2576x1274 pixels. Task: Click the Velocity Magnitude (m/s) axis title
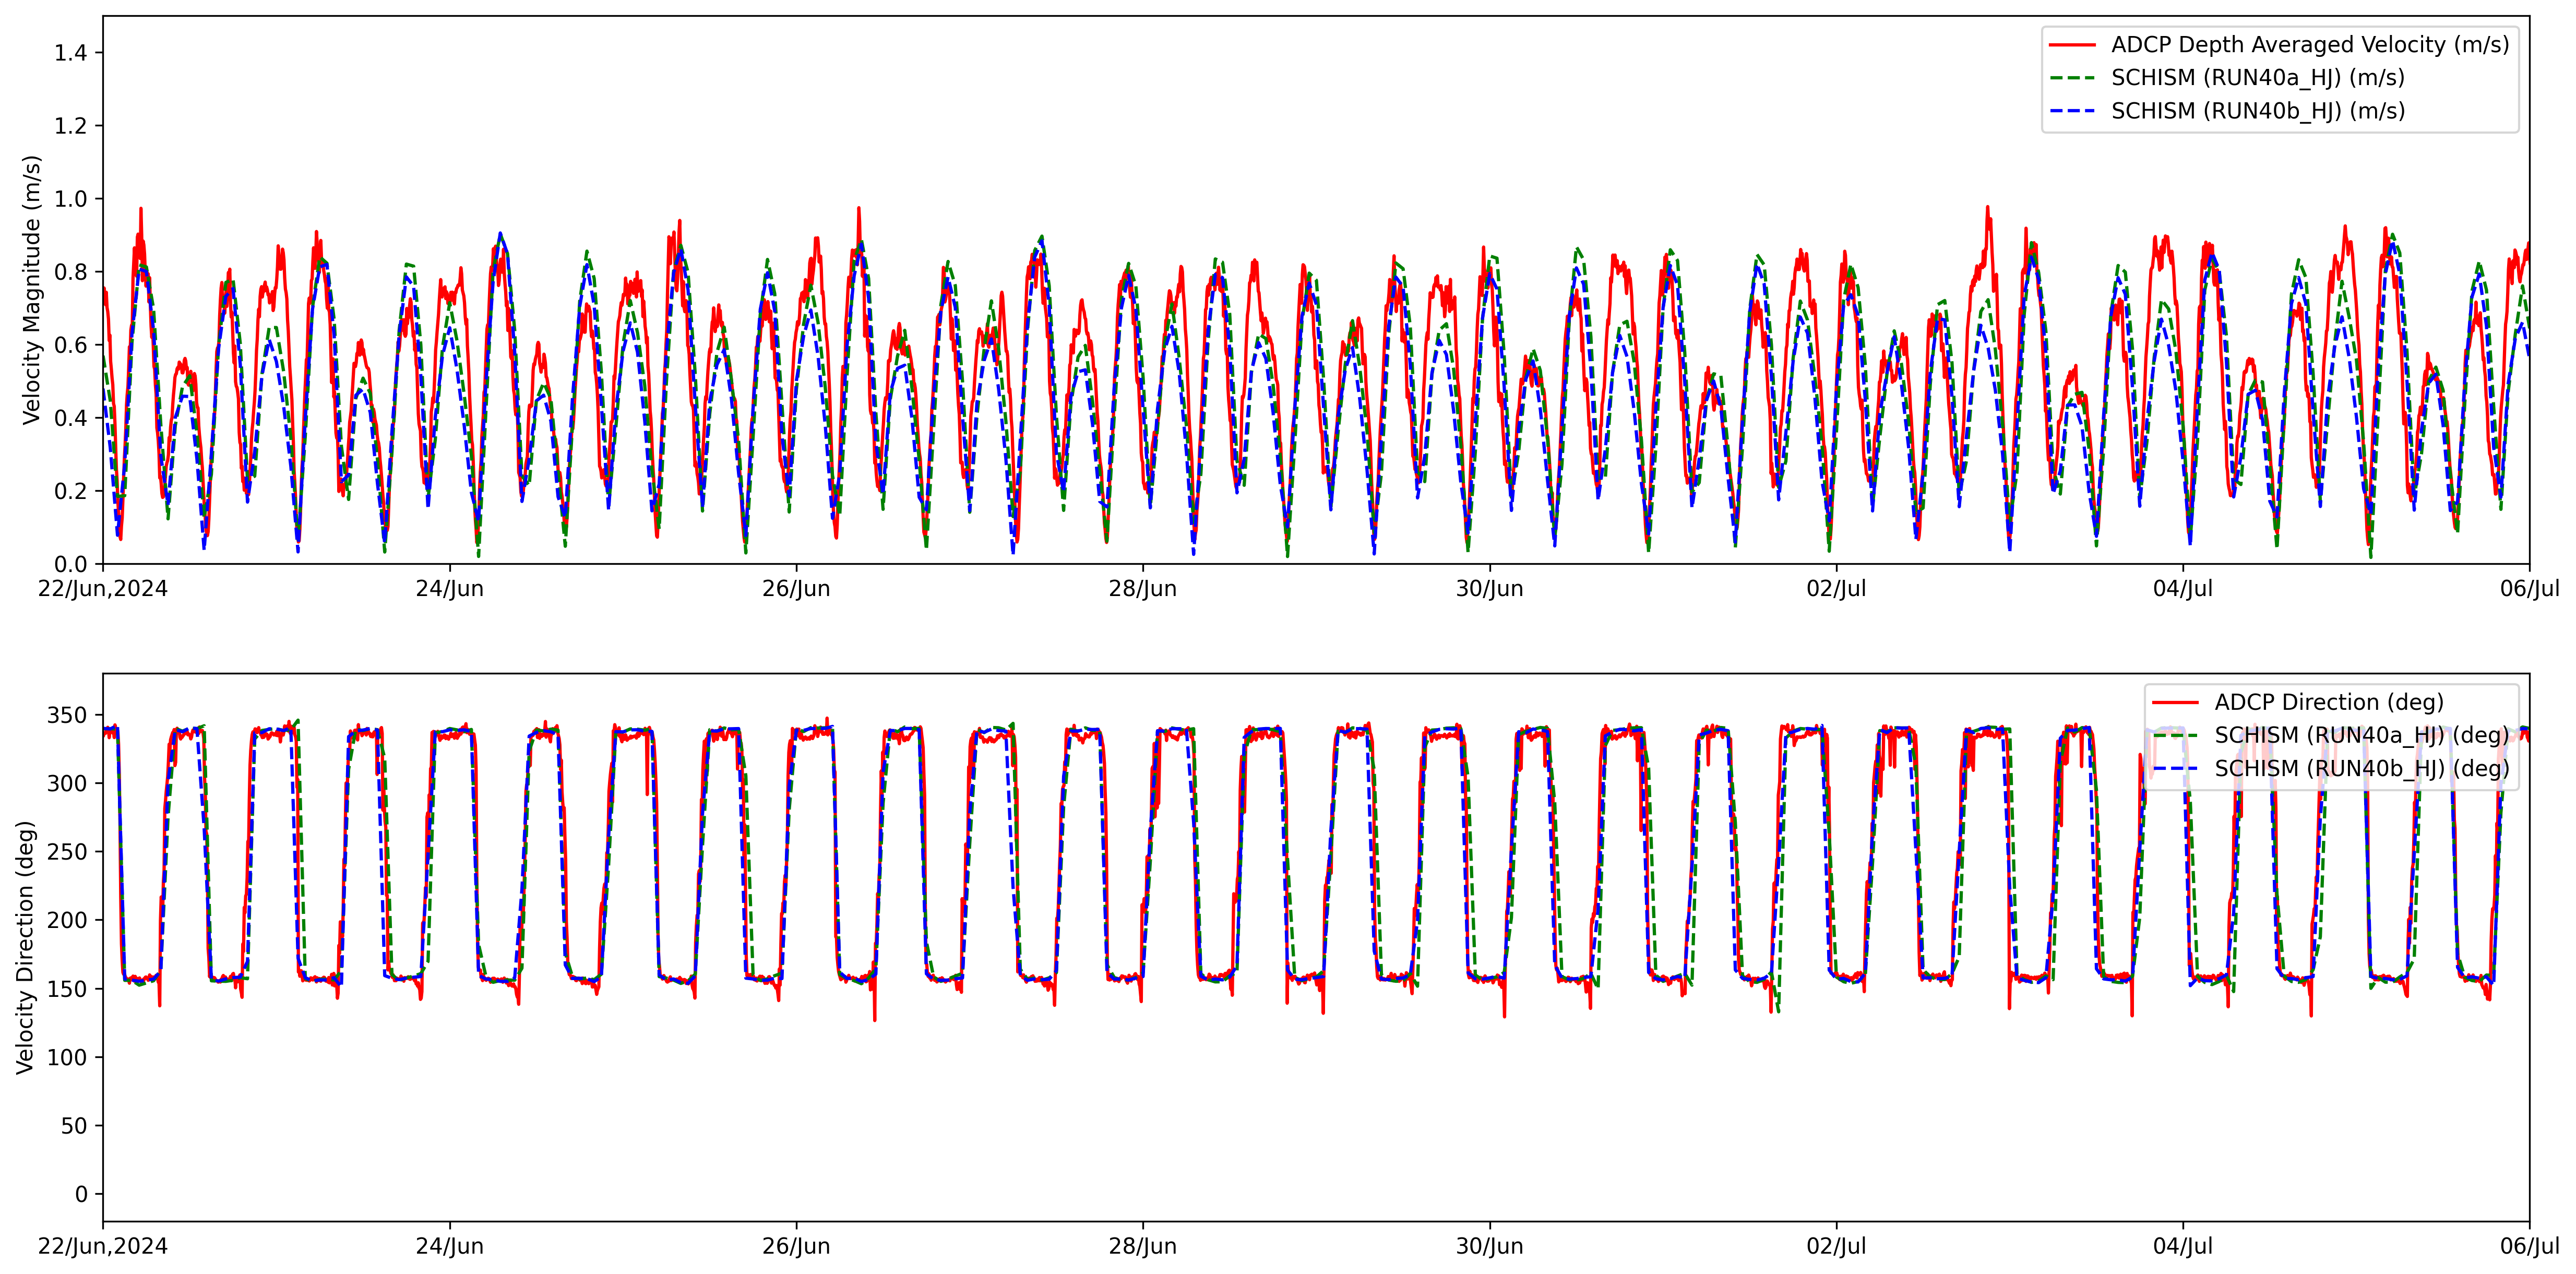(x=32, y=290)
